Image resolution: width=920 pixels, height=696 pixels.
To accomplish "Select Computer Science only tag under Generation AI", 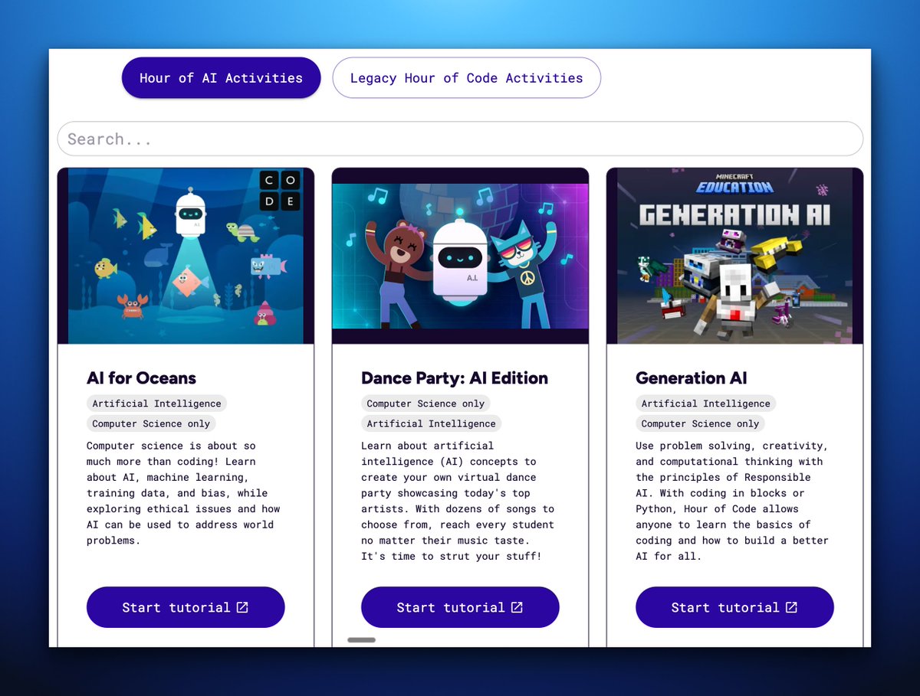I will 700,423.
